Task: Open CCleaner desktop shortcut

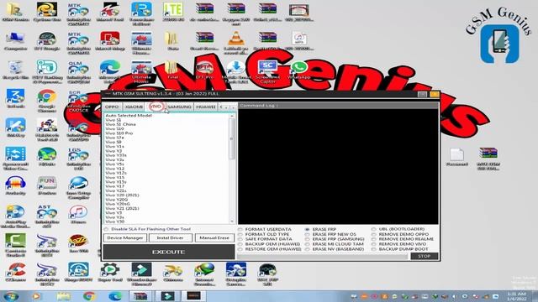Action: pyautogui.click(x=15, y=272)
